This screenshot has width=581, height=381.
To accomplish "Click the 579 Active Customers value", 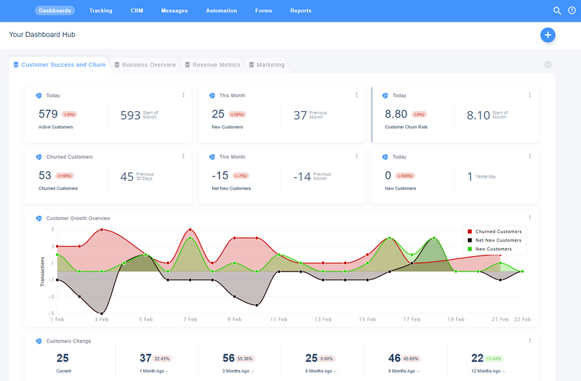I will (48, 114).
